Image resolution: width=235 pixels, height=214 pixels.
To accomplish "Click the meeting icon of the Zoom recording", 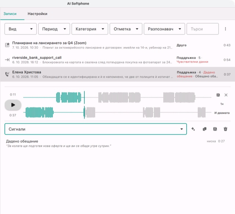I will tap(7, 45).
